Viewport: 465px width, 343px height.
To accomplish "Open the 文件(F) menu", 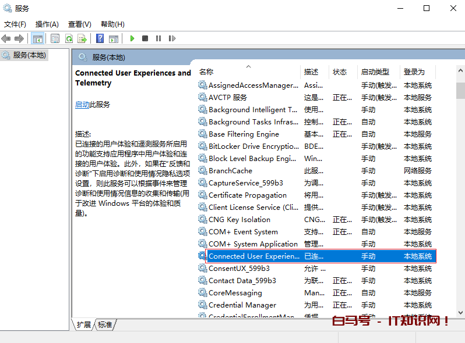I will point(15,24).
